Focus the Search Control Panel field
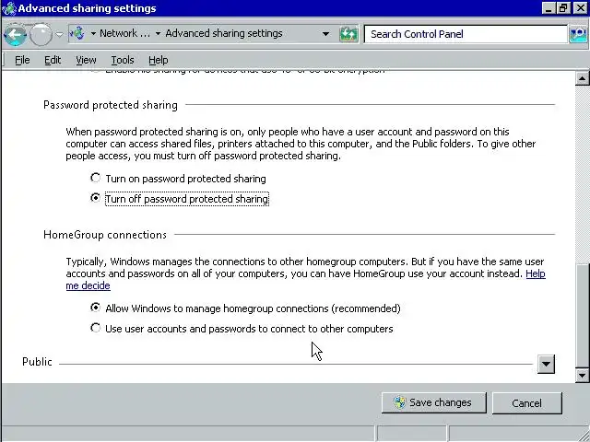The width and height of the screenshot is (590, 442). tap(466, 34)
